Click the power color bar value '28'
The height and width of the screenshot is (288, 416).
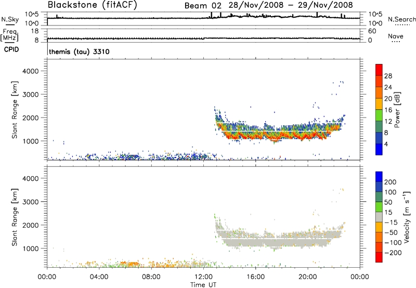(x=388, y=76)
